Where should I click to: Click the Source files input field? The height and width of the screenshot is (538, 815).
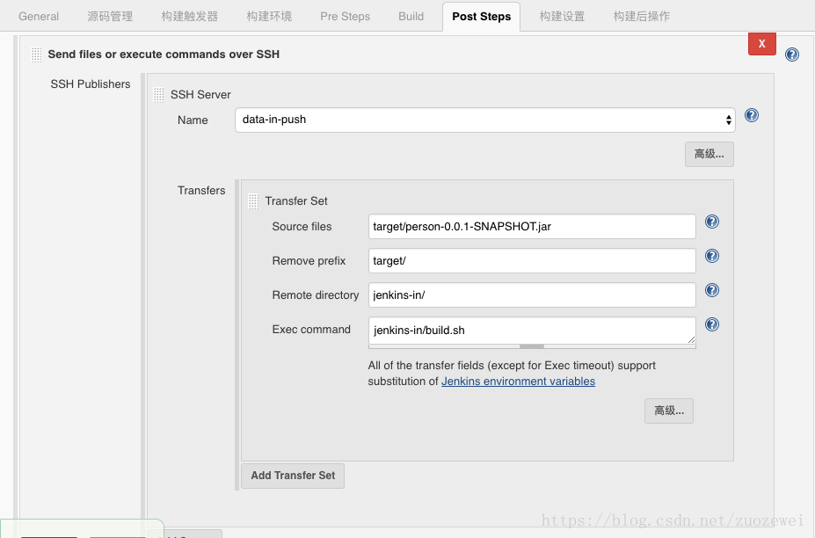tap(532, 227)
